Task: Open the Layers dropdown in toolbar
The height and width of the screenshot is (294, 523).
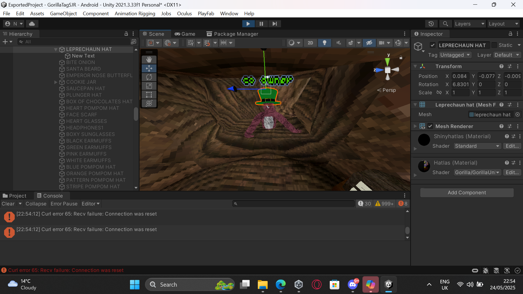Action: [470, 24]
